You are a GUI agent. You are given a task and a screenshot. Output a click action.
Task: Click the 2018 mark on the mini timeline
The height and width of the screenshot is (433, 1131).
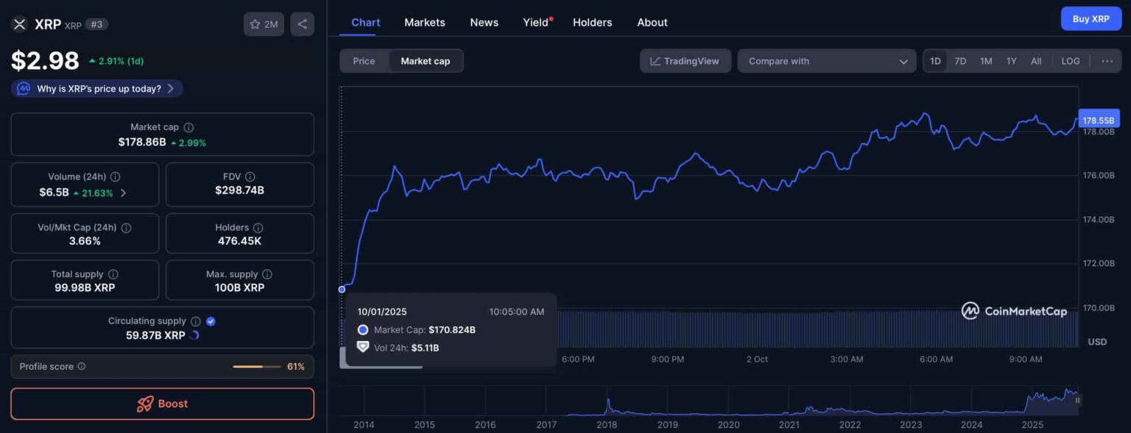coord(607,425)
